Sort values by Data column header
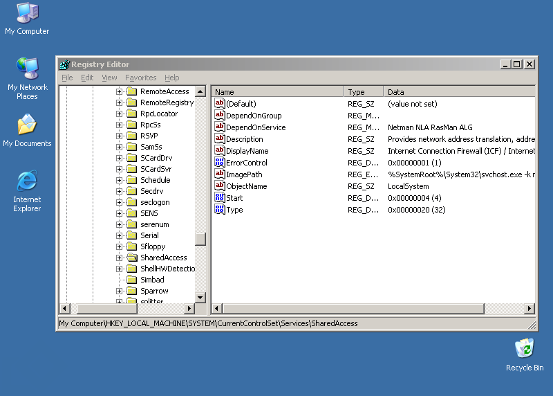Screen dimensions: 553x396 [x=460, y=92]
